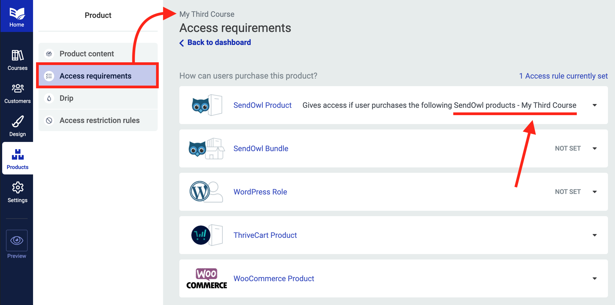Viewport: 615px width, 305px height.
Task: Expand the WordPress Role dropdown arrow
Action: (595, 192)
